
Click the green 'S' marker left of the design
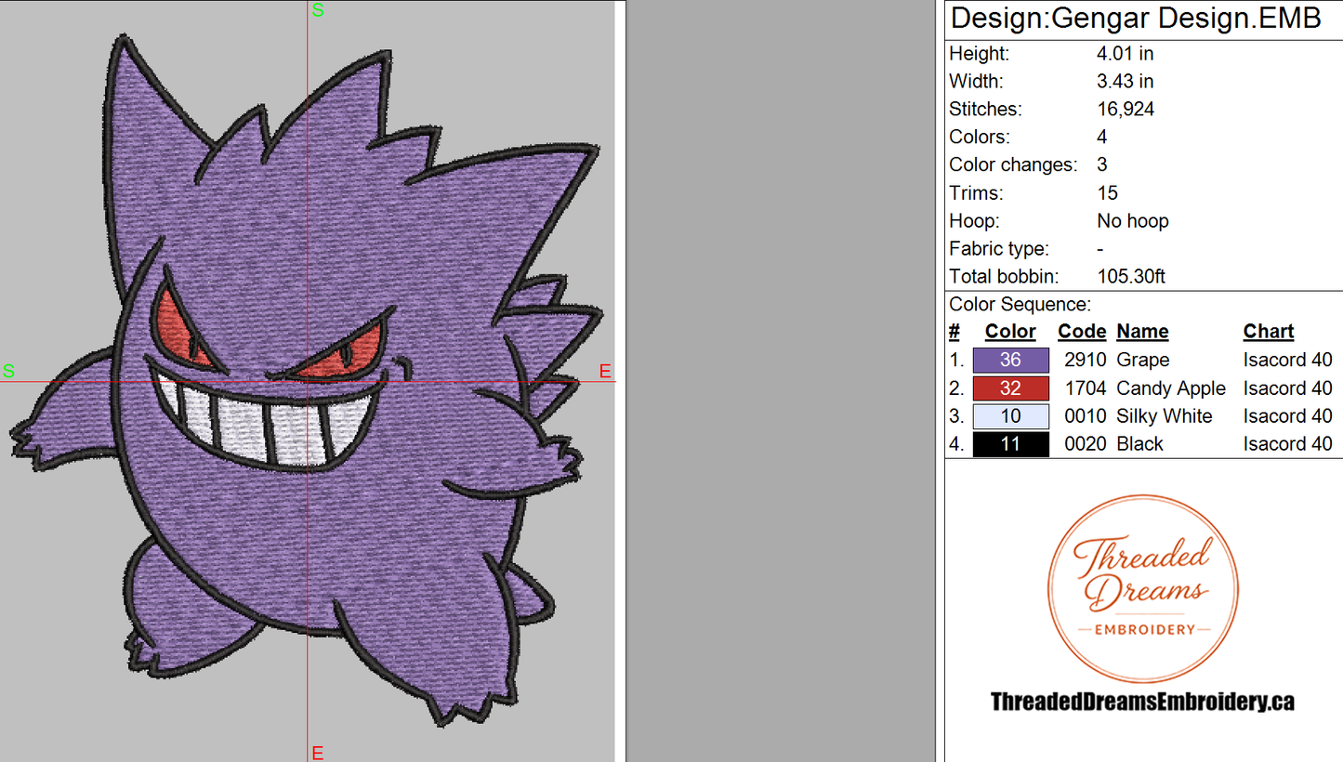(8, 372)
